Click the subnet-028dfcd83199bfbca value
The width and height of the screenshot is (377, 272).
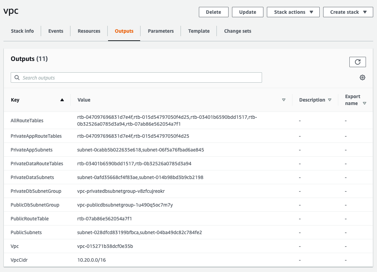pyautogui.click(x=108, y=232)
